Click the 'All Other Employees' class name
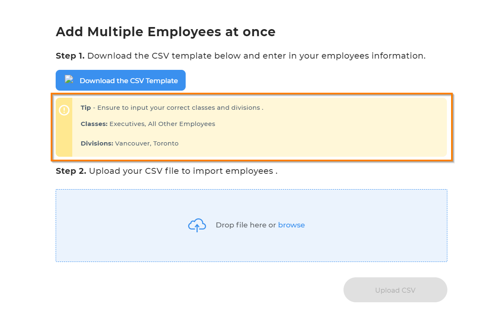This screenshot has height=311, width=503. click(182, 124)
